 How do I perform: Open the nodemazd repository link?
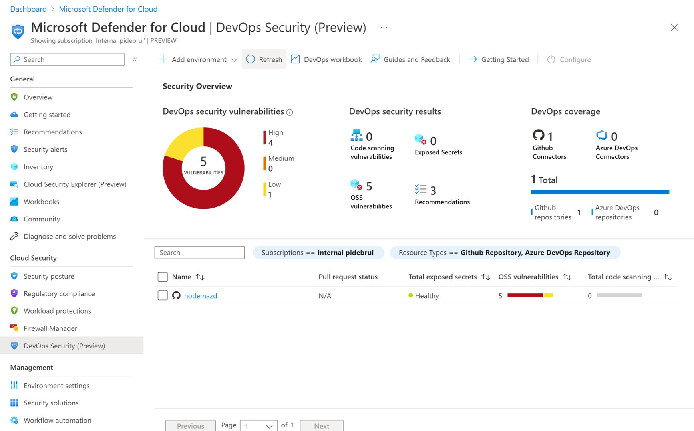coord(200,296)
